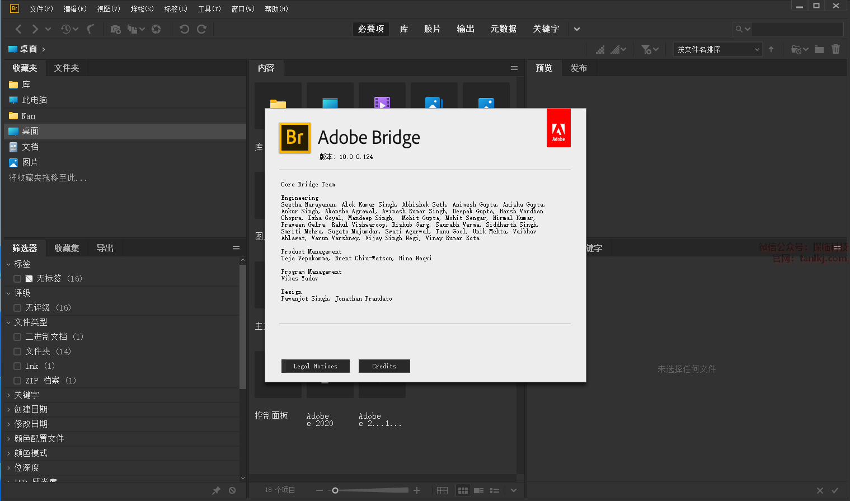Click the rotate 90° counterclockwise icon
Screen dimensions: 850x501
[x=184, y=29]
